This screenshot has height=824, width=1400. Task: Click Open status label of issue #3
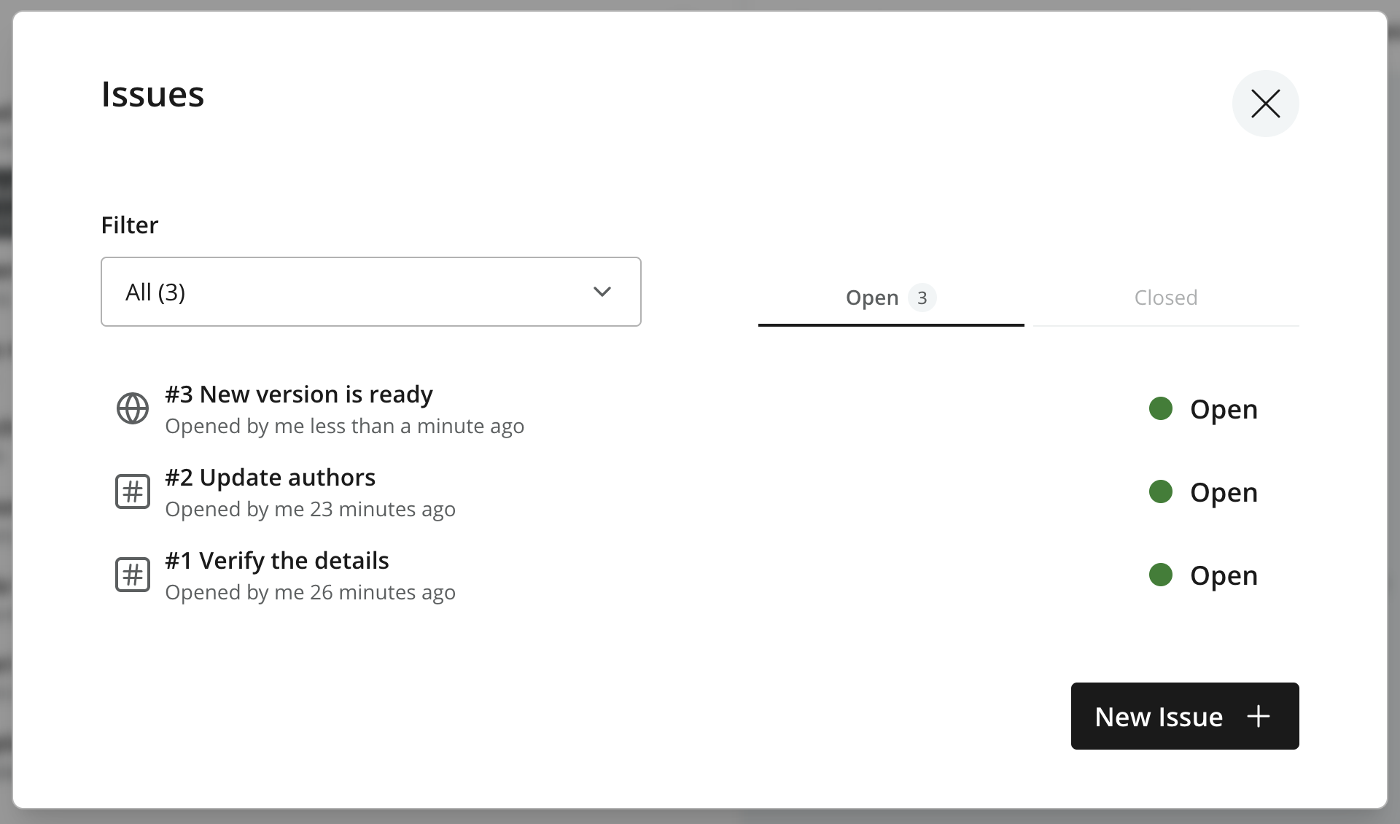1224,410
